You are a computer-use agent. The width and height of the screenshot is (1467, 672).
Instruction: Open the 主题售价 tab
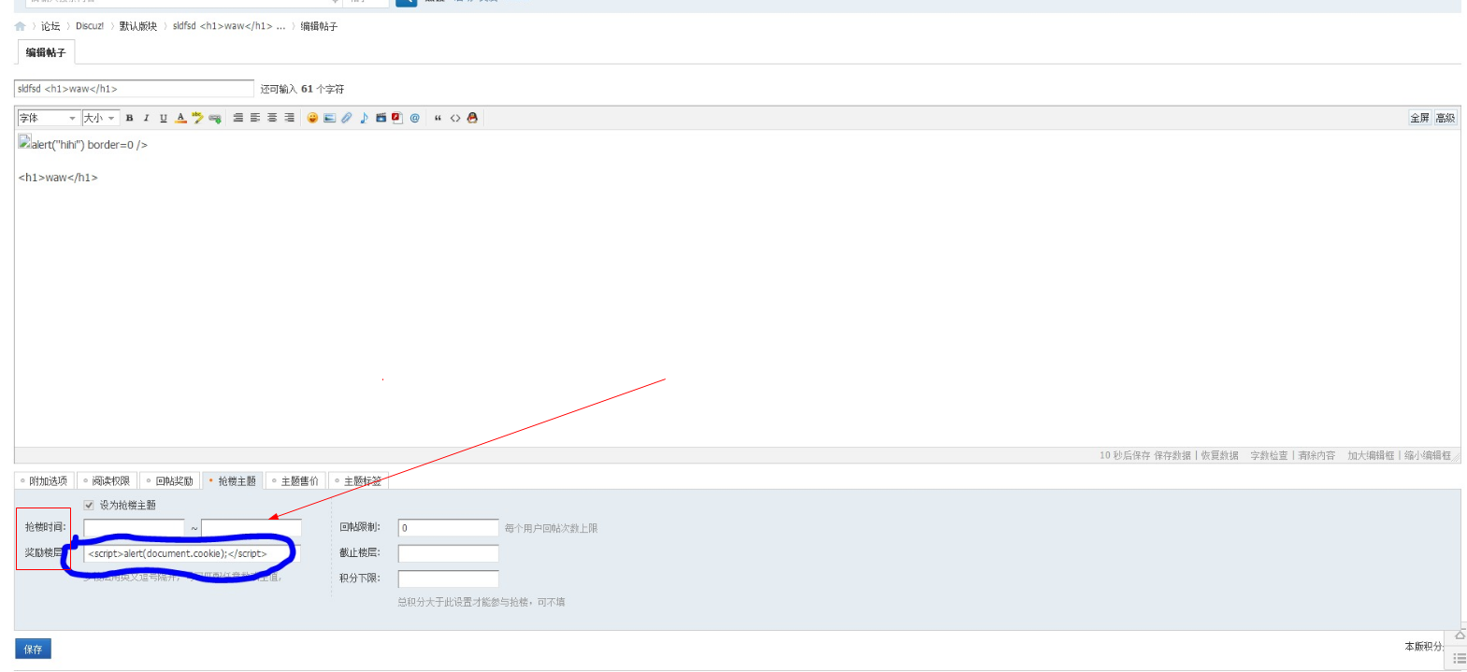(x=296, y=481)
